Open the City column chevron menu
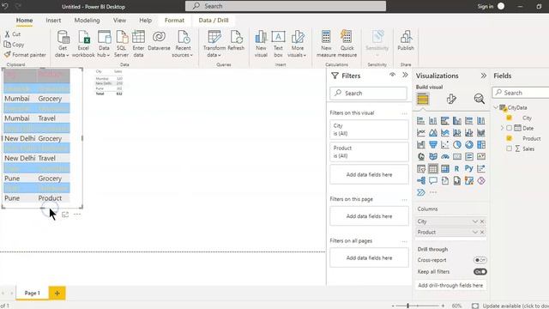This screenshot has width=549, height=309. 474,221
